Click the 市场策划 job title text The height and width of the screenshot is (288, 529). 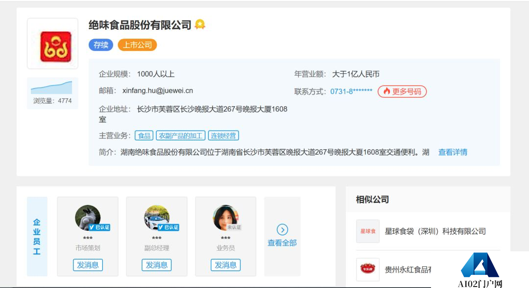[x=88, y=248]
